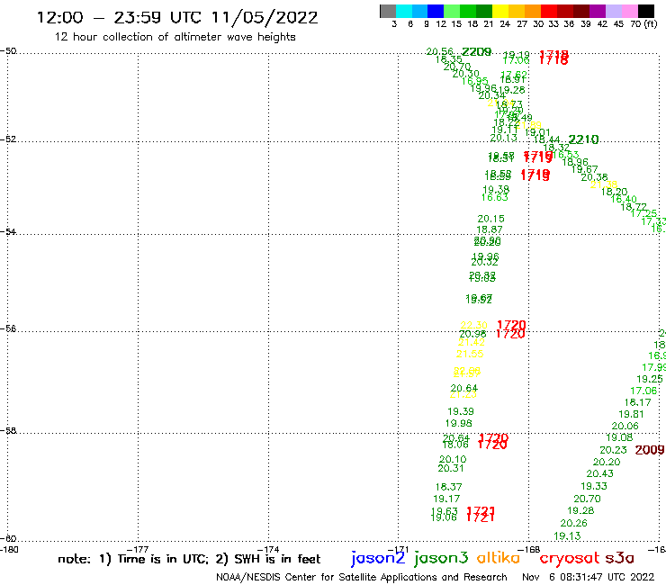Viewport: 666px width, 585px height.
Task: Click the NOAA/NESDIS Center footer text
Action: (x=362, y=577)
